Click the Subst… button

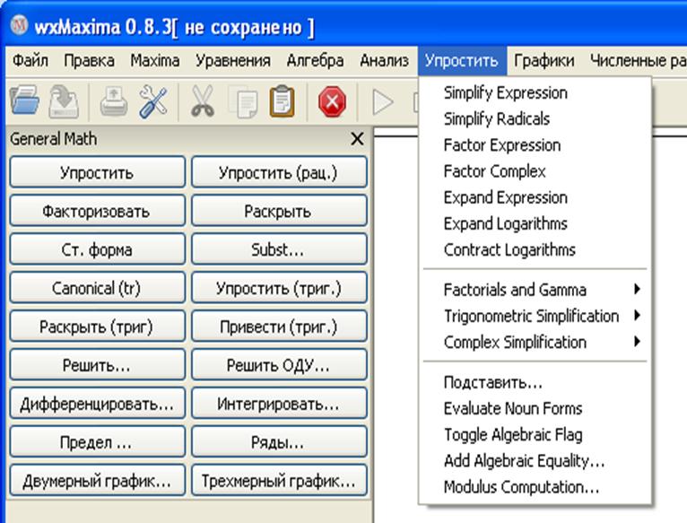279,249
